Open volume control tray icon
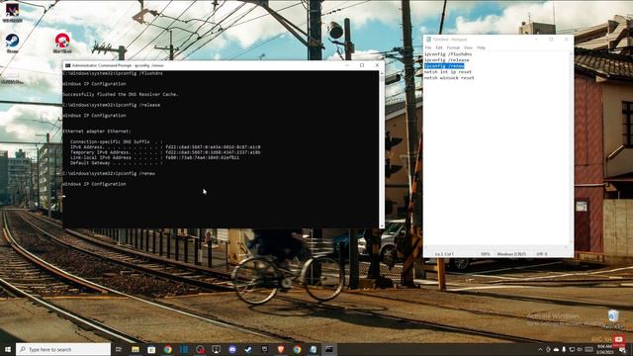The image size is (633, 356). (580, 349)
